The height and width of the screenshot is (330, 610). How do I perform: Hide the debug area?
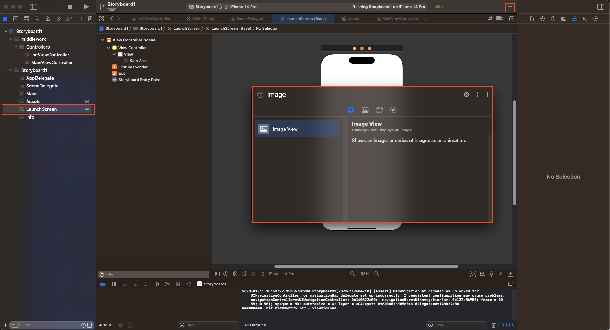click(510, 284)
